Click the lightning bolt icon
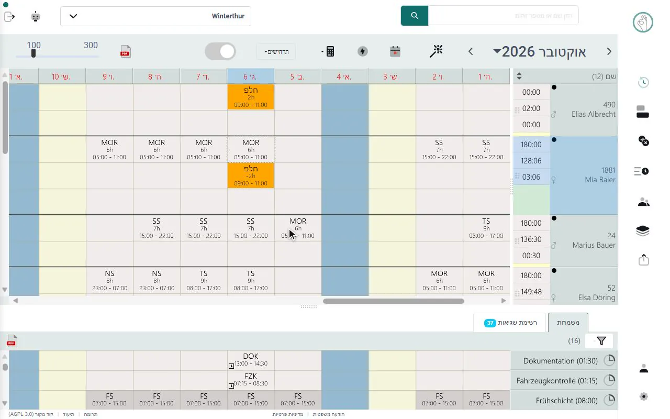 coord(363,51)
